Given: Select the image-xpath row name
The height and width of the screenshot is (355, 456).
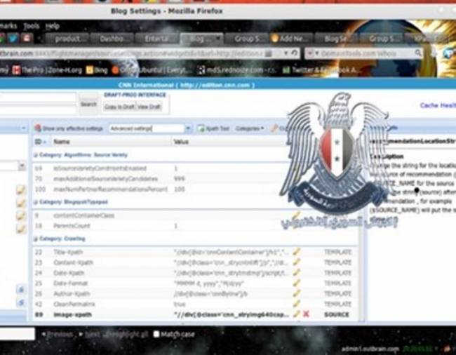Looking at the screenshot, I should [73, 314].
